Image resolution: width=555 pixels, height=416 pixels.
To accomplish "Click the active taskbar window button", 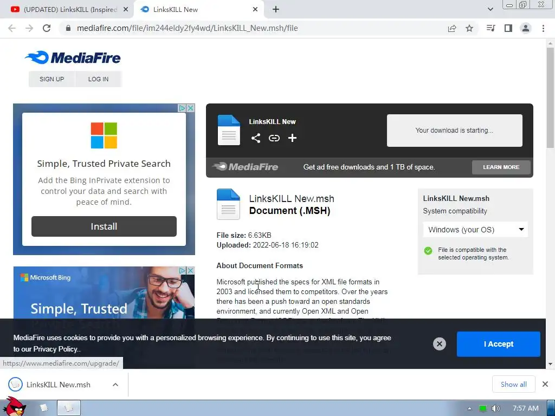I will point(69,408).
